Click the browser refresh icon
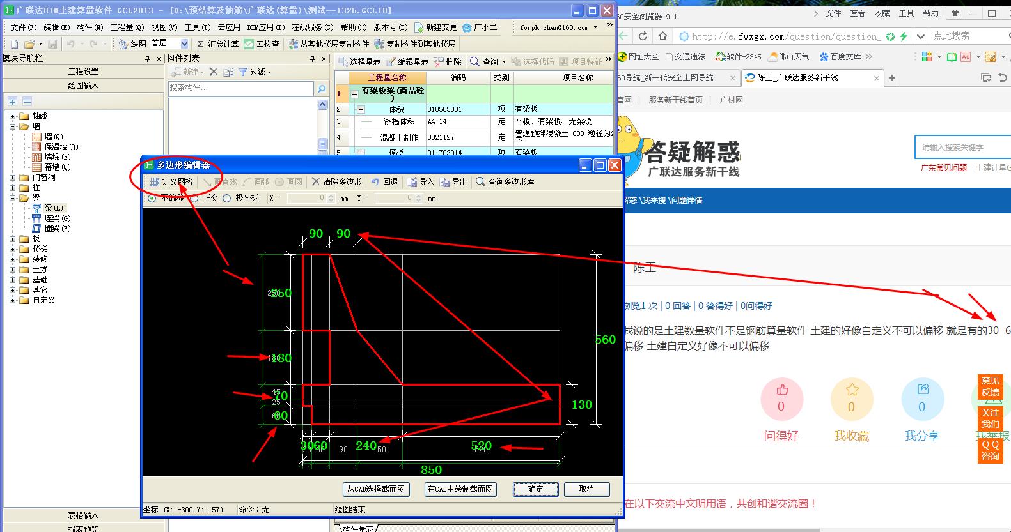Viewport: 1011px width, 532px height. 643,36
